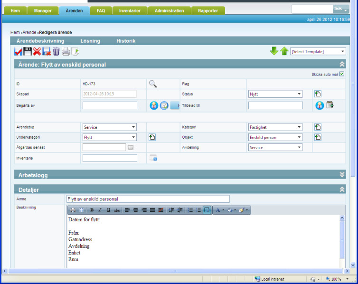Open the Select Template dropdown
Image resolution: width=358 pixels, height=284 pixels.
coord(318,51)
